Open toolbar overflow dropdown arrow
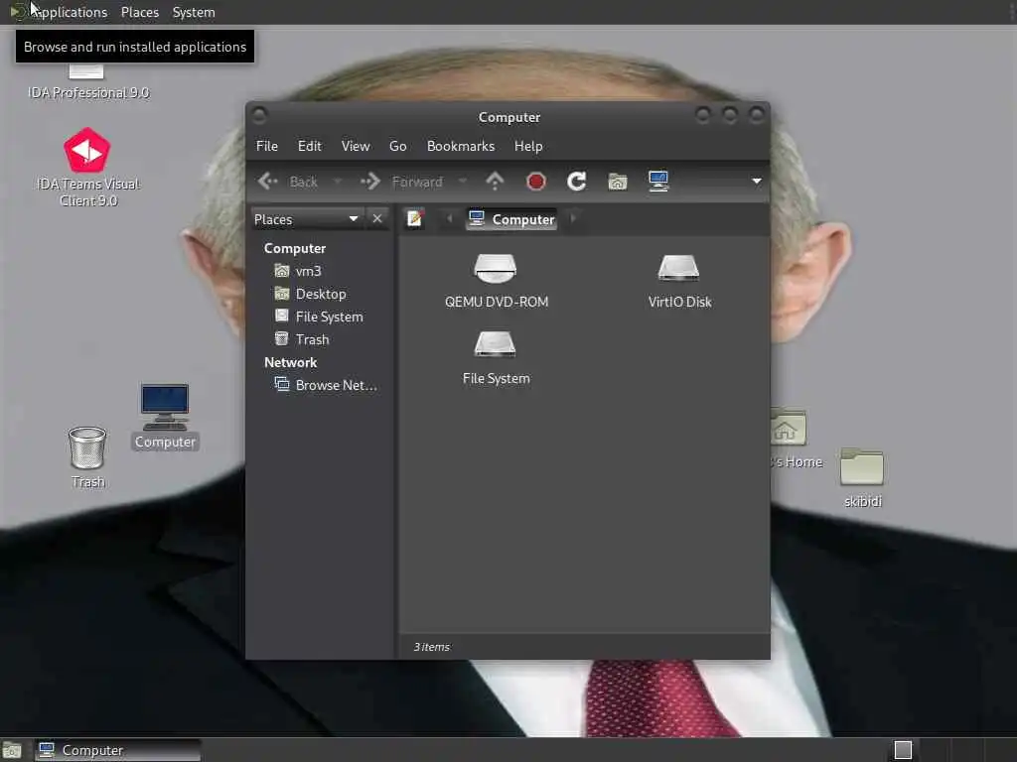The image size is (1017, 762). pyautogui.click(x=756, y=181)
